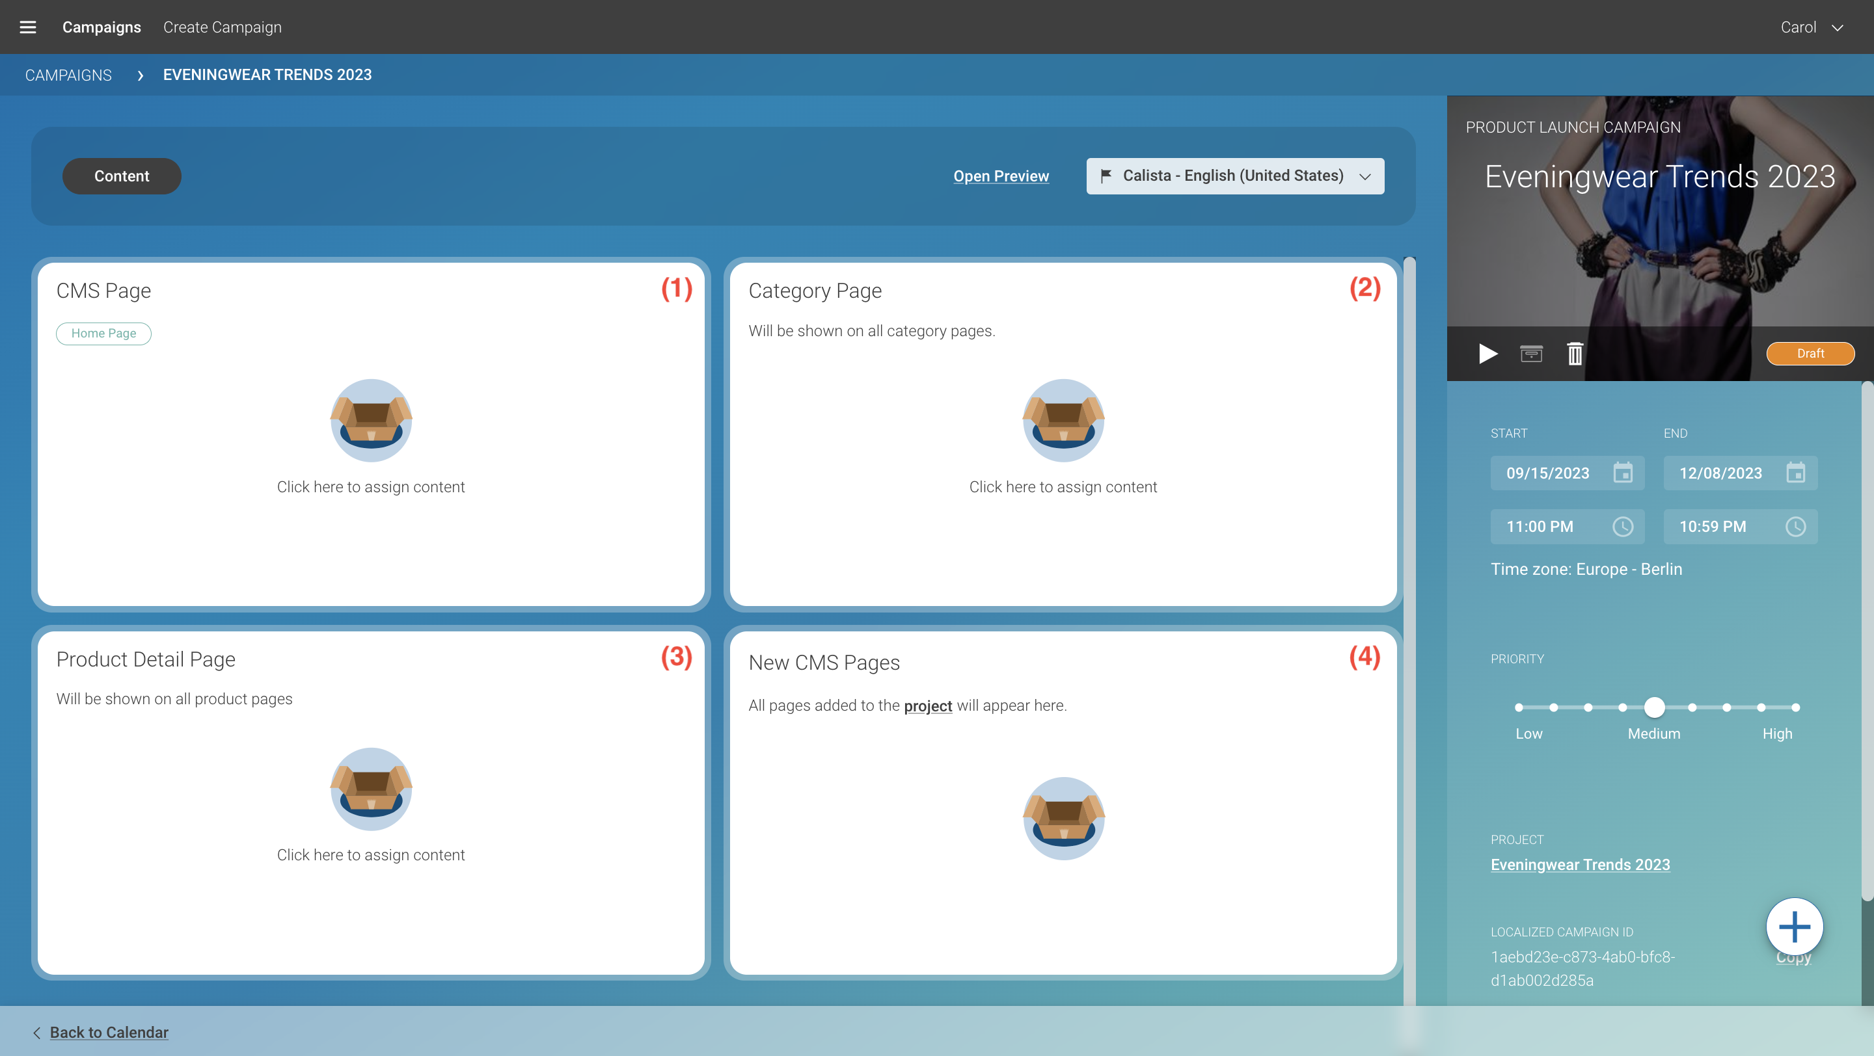Set priority slider to High end
Viewport: 1874px width, 1056px height.
pyautogui.click(x=1795, y=707)
